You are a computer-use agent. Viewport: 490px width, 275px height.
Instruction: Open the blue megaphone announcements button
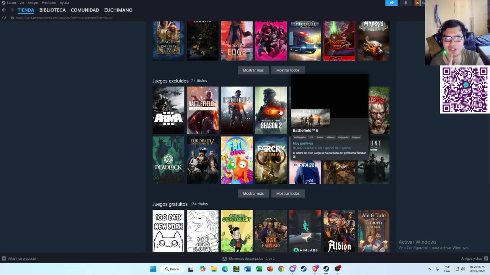391,3
